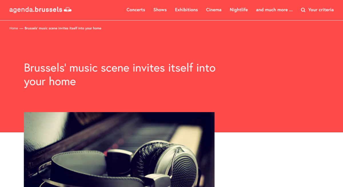Open the headphones article photo

pos(119,150)
